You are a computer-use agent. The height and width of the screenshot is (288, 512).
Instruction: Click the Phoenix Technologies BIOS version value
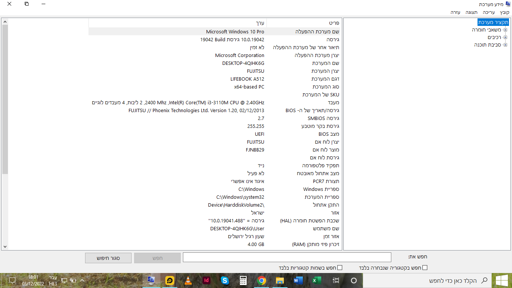pos(196,110)
